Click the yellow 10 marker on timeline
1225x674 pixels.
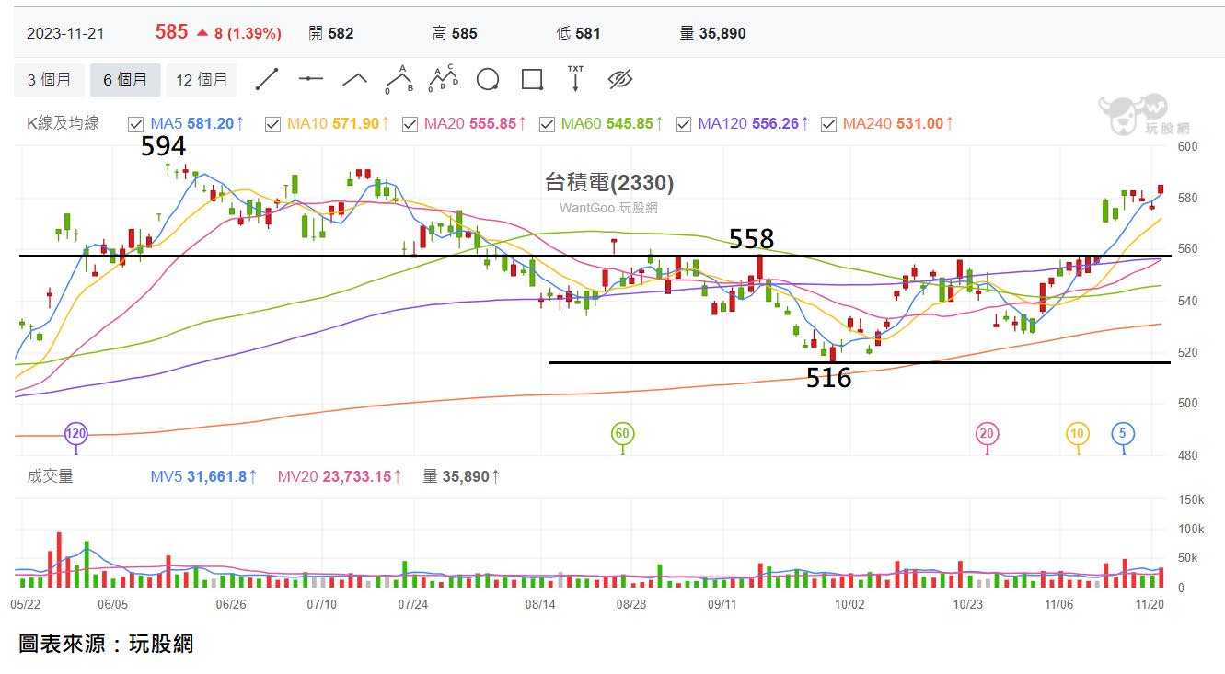1078,433
